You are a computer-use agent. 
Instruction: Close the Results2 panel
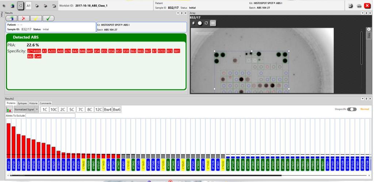370,99
